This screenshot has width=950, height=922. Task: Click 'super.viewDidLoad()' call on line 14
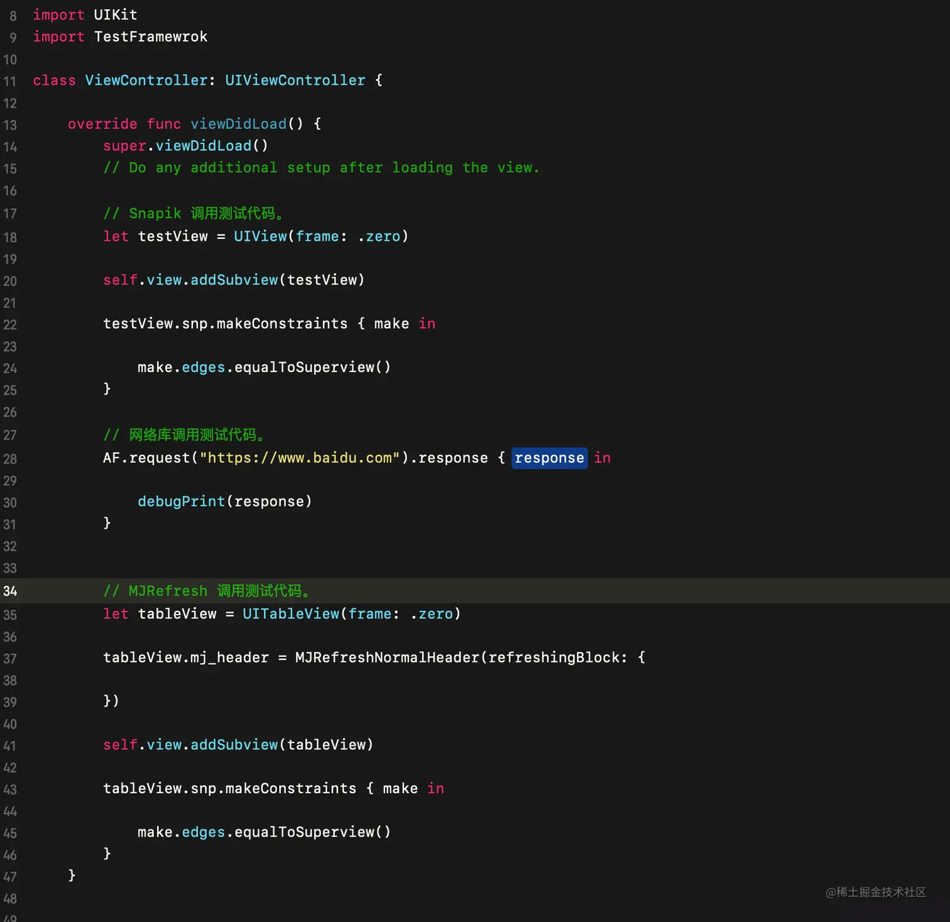coord(186,146)
